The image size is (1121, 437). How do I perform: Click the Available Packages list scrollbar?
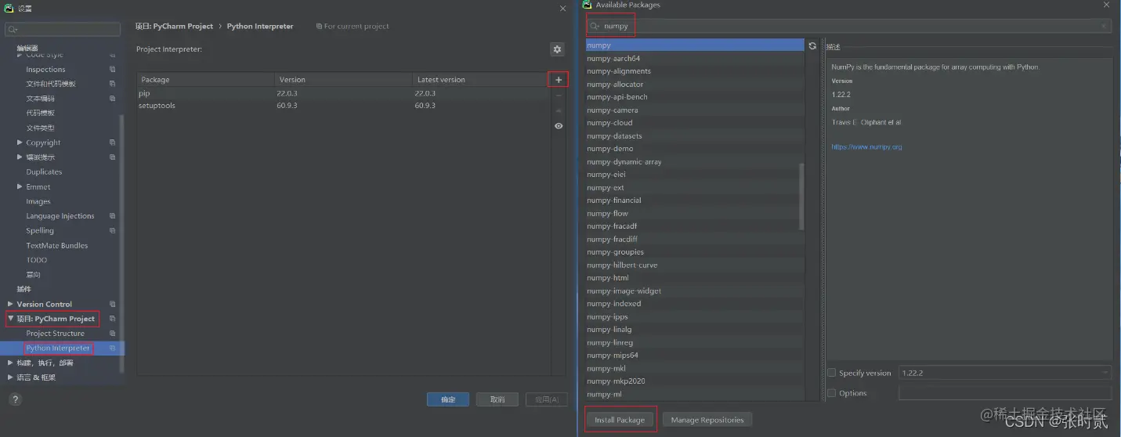pos(801,197)
